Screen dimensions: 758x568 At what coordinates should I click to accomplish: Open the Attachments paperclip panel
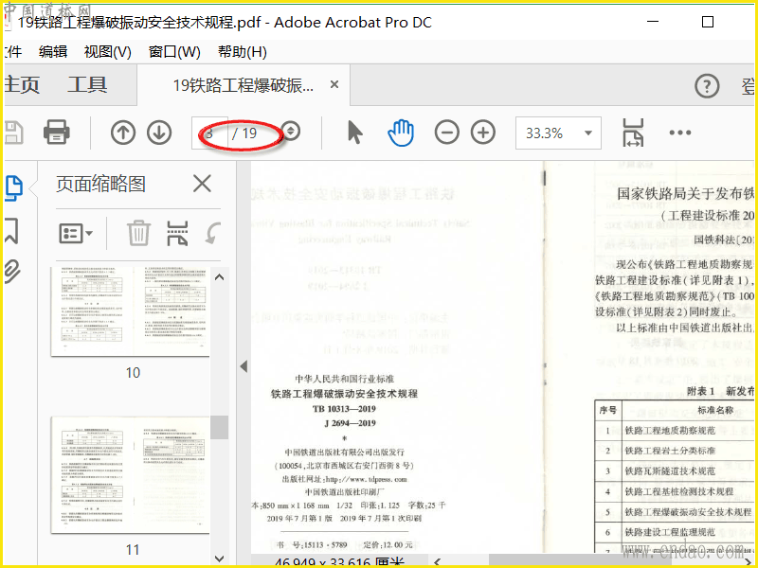pos(12,271)
